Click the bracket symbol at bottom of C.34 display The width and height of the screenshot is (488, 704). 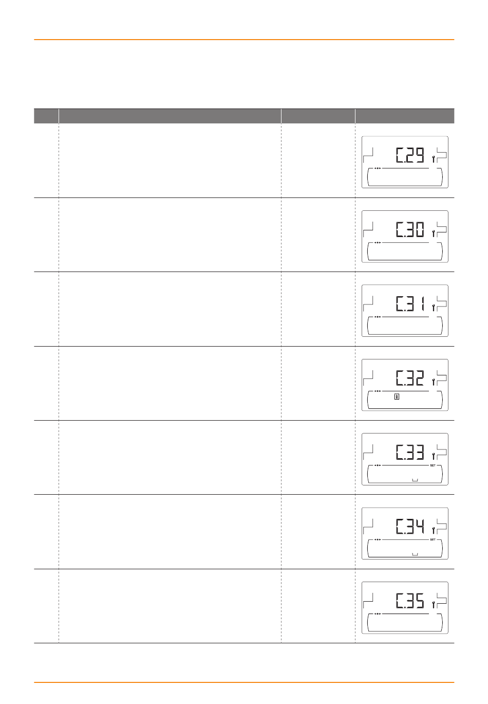point(415,554)
